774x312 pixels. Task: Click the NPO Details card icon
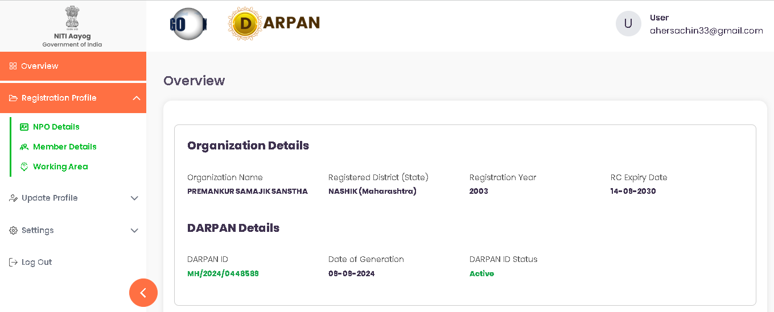[x=24, y=127]
